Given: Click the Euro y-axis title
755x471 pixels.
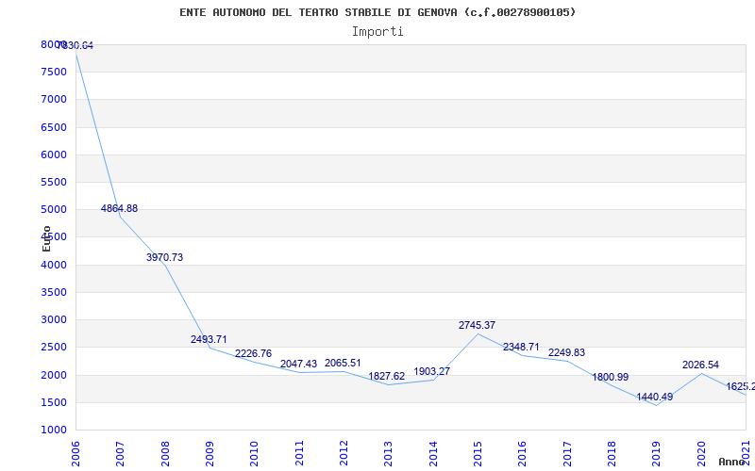Looking at the screenshot, I should pos(47,238).
